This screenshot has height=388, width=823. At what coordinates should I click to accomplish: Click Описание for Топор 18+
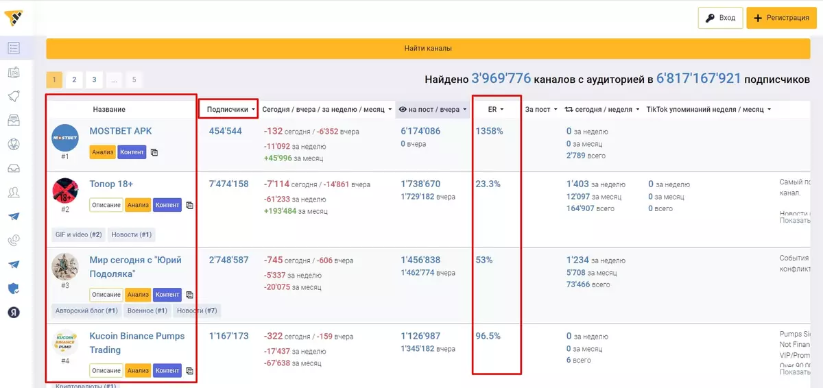106,205
